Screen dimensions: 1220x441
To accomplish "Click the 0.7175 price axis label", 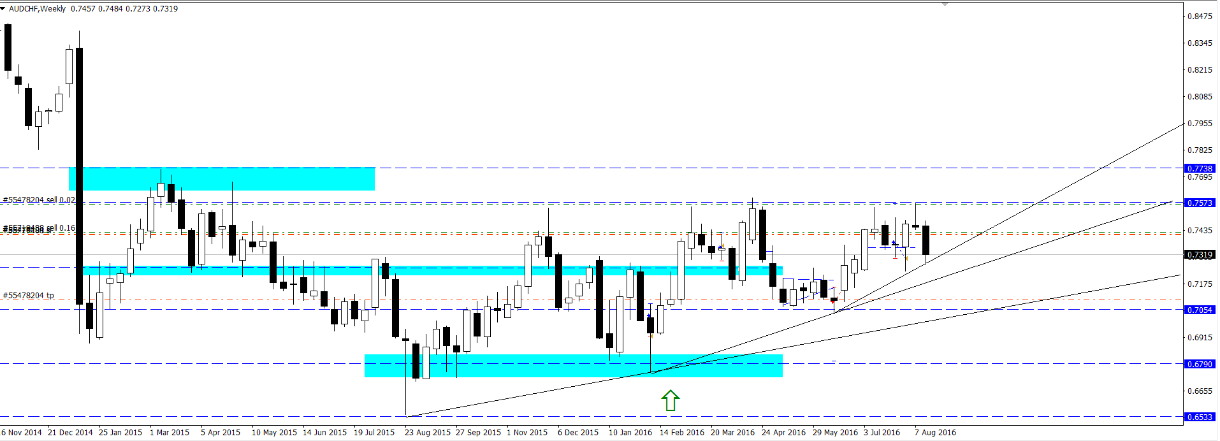I will tap(1200, 284).
